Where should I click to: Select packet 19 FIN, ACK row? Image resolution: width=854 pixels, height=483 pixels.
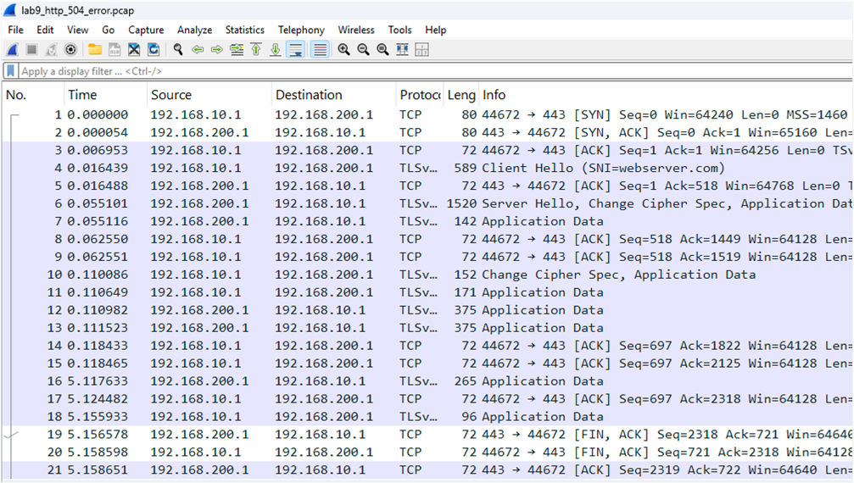pyautogui.click(x=424, y=435)
